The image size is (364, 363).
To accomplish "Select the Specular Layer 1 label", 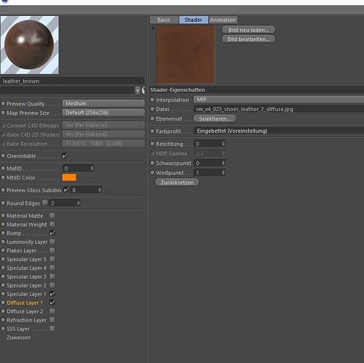I will coord(26,294).
